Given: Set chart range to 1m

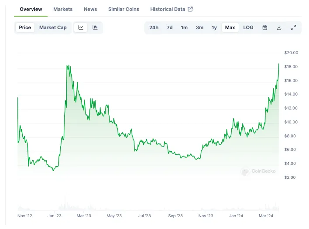Looking at the screenshot, I should point(184,27).
